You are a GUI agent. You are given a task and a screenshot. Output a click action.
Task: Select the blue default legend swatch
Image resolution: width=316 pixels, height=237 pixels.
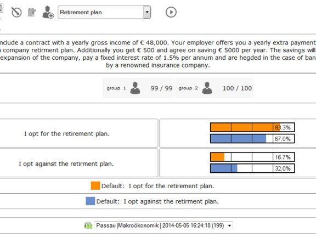pyautogui.click(x=91, y=201)
